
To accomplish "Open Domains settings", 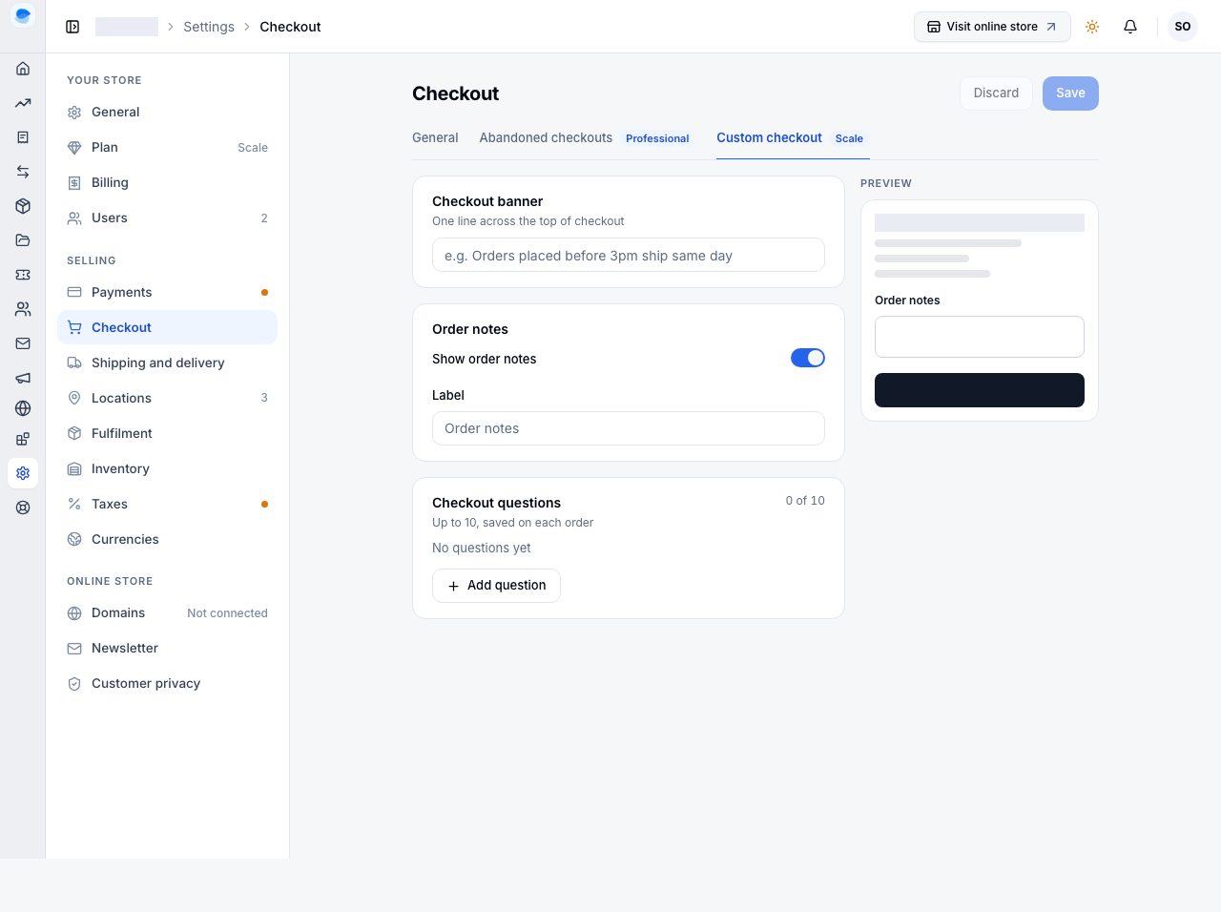I will [x=168, y=613].
